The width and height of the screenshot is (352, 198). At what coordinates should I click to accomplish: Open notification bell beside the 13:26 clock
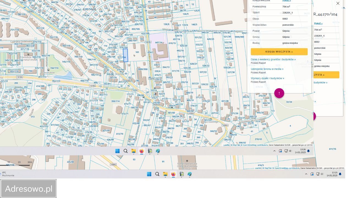308,151
